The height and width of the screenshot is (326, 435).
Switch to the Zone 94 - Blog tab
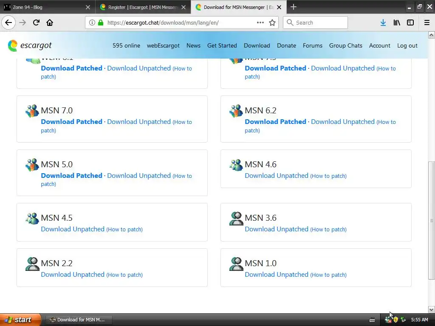point(48,7)
